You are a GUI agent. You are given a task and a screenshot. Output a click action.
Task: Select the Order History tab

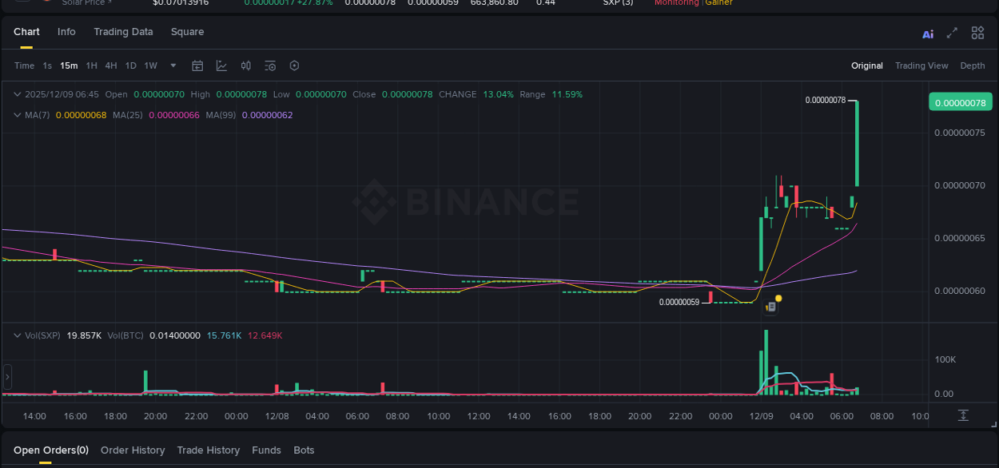click(x=133, y=450)
